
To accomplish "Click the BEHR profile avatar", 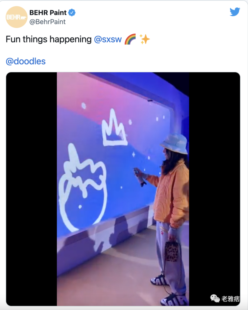I will [x=16, y=17].
